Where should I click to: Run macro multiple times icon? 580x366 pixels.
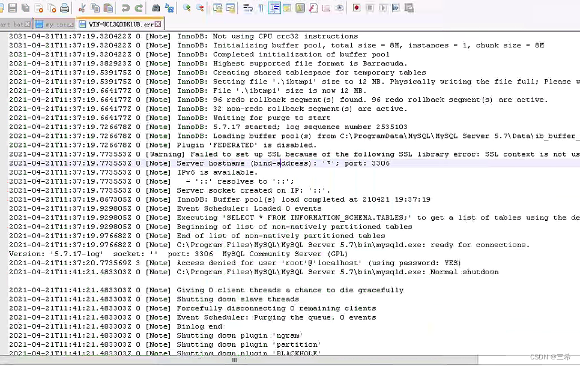pos(396,8)
